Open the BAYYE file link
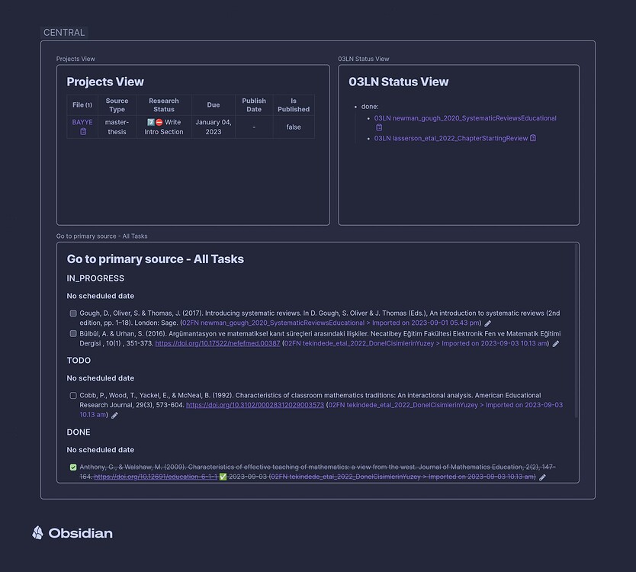 (x=82, y=122)
